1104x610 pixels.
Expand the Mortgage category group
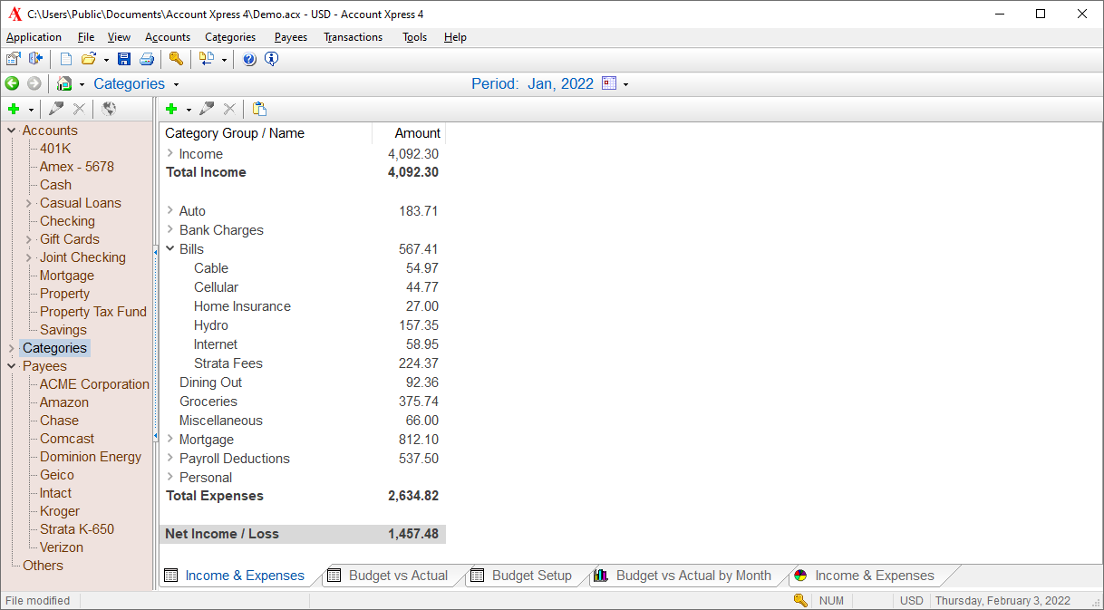170,440
